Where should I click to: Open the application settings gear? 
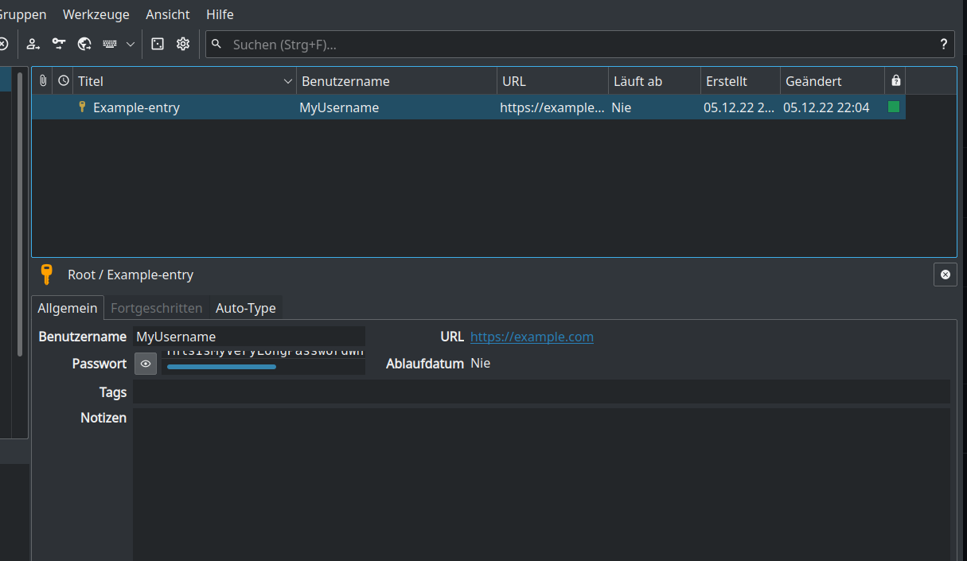point(182,44)
